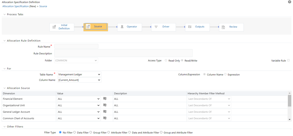Click the Allocation Source scrollbar thumb

[290, 101]
